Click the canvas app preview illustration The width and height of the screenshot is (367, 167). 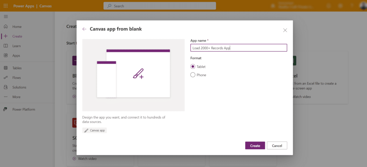(x=133, y=75)
